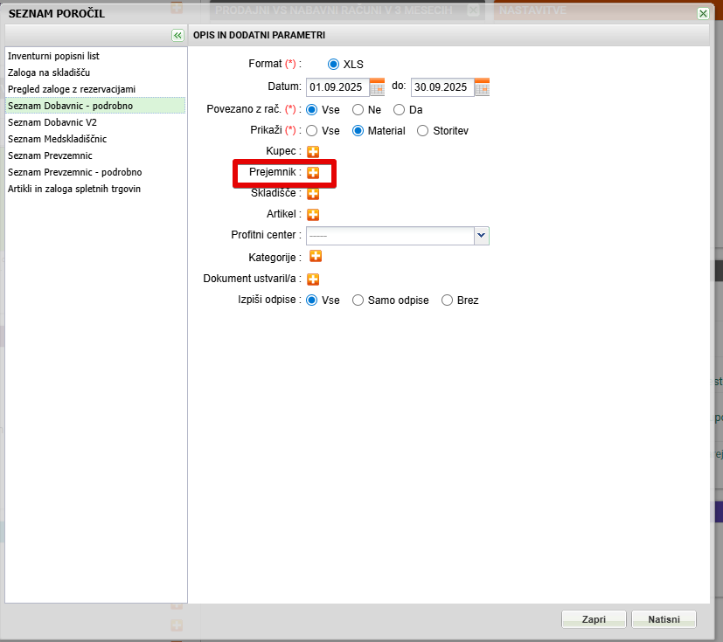The image size is (723, 642).
Task: Click the plus icon beside Prejemnik
Action: [313, 173]
